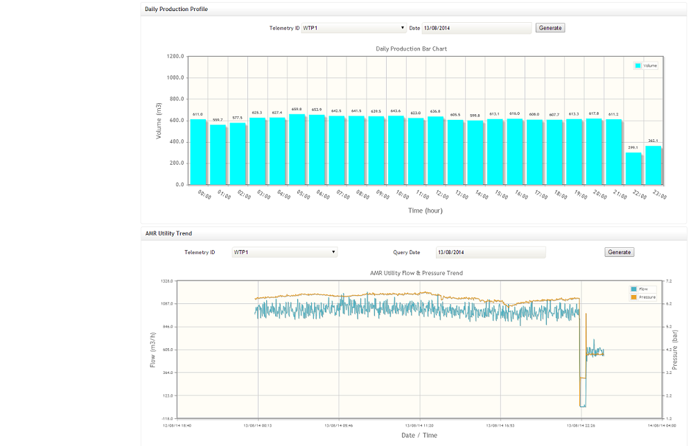Click the Daily Production Bar Chart title
The height and width of the screenshot is (446, 693).
tap(410, 48)
